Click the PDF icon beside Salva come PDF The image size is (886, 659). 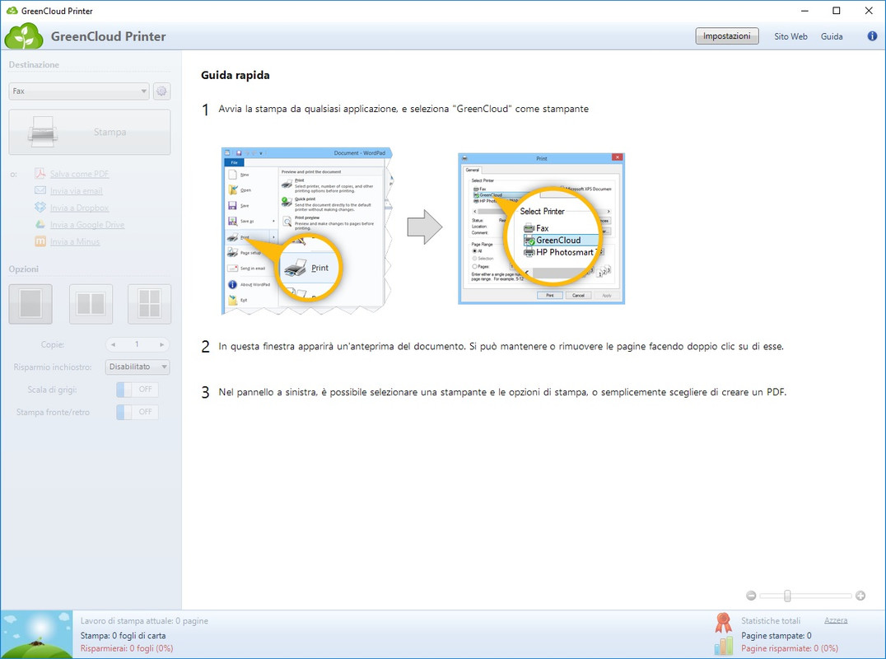(40, 174)
